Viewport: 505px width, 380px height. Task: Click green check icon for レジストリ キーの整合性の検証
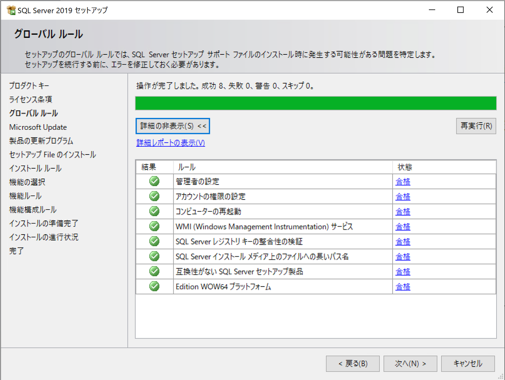(x=154, y=241)
